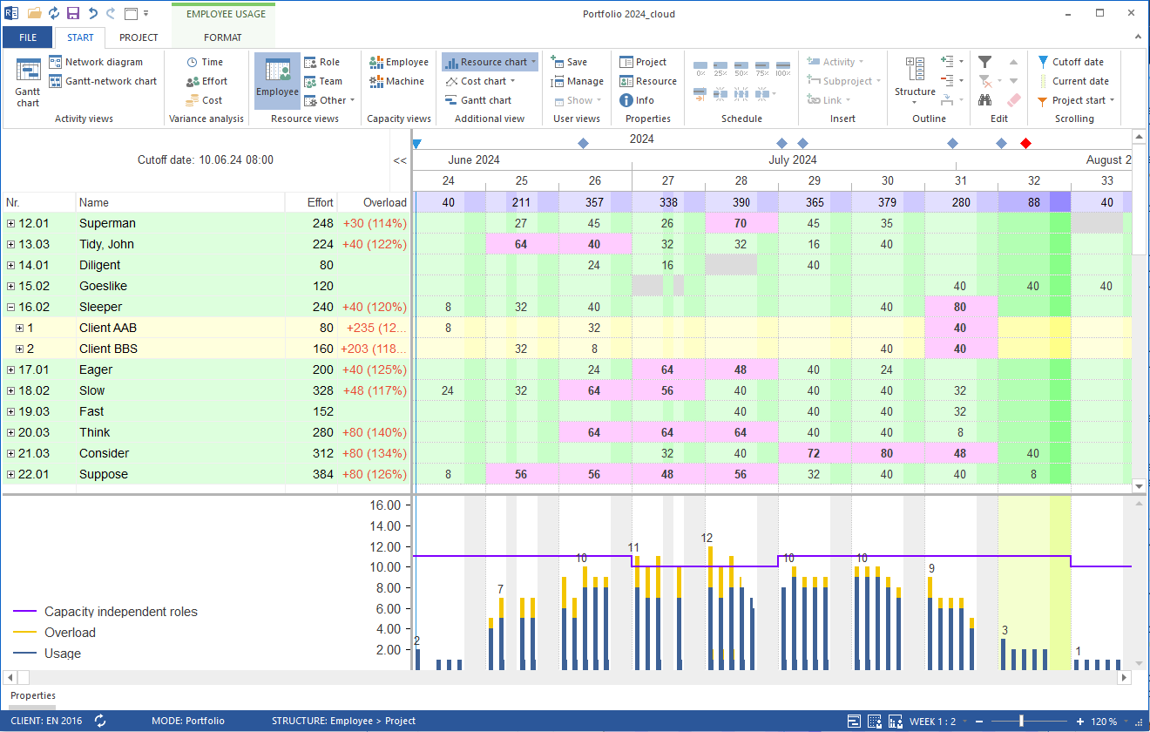Viewport: 1150px width, 732px height.
Task: Select Effort variance analysis
Action: [206, 81]
